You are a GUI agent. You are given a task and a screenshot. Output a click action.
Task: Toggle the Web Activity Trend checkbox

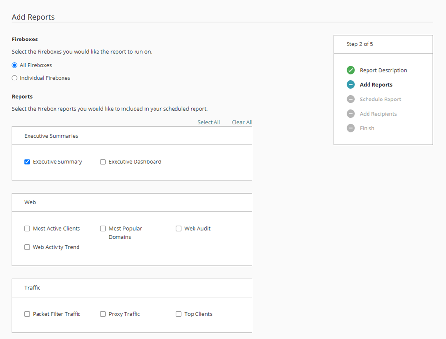tap(27, 247)
